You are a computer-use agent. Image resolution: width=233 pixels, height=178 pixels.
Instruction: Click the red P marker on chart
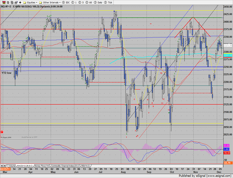2,132
